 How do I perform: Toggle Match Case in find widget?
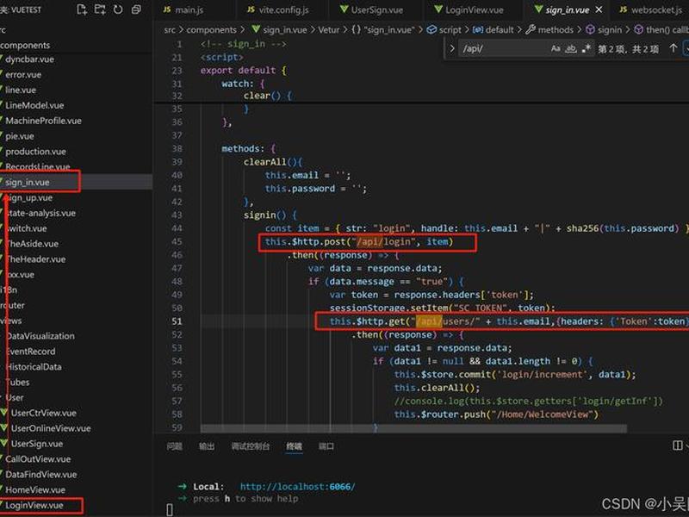(x=556, y=48)
